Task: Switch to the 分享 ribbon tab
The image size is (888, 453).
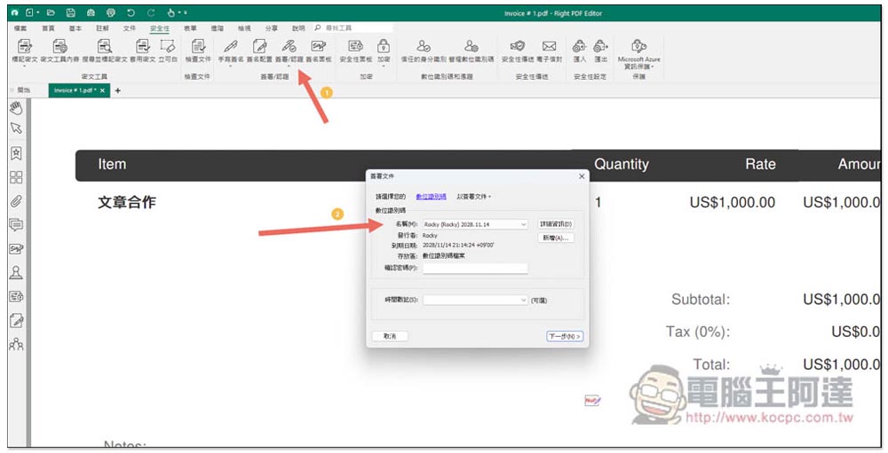Action: pos(271,27)
